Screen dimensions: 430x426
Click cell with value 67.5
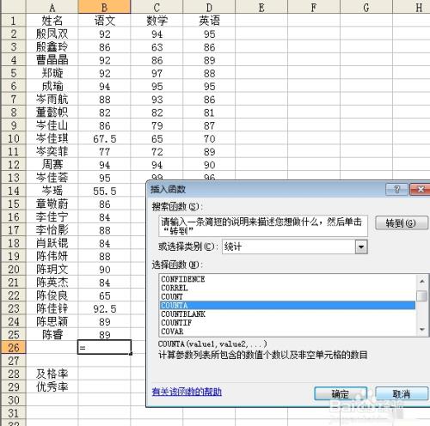tap(104, 138)
